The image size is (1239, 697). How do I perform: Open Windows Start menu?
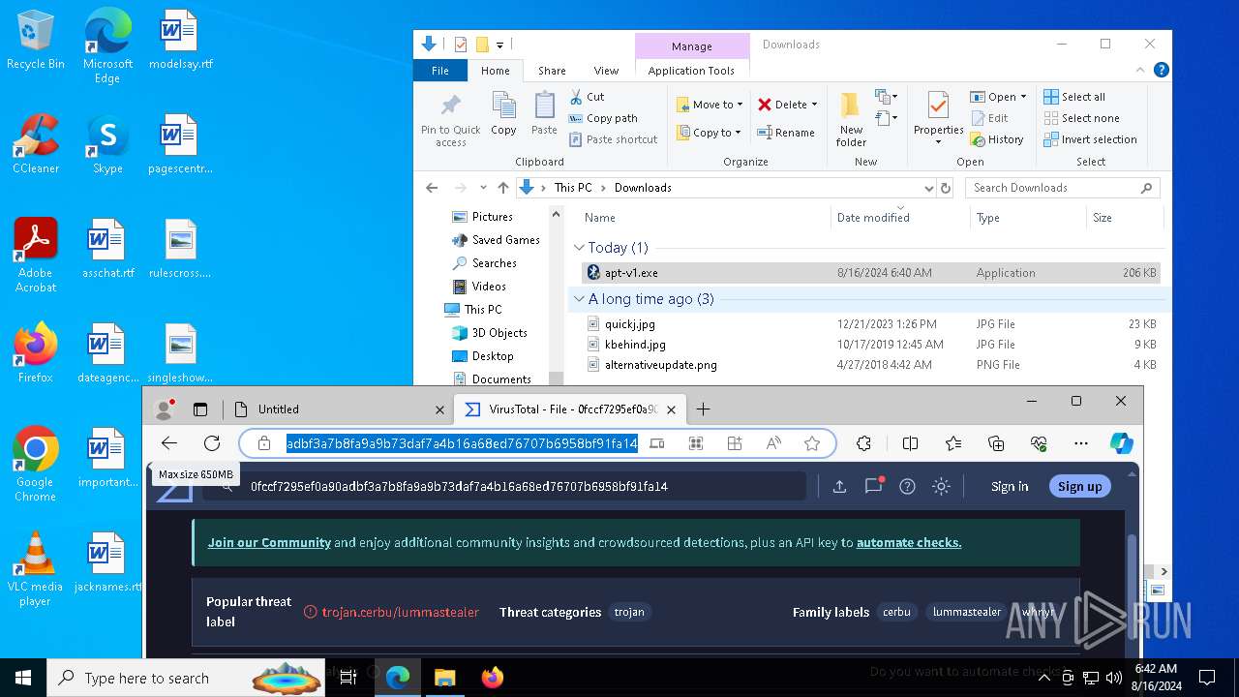23,678
